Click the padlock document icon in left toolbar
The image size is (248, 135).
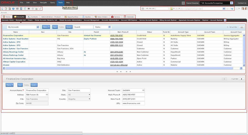tap(10, 9)
